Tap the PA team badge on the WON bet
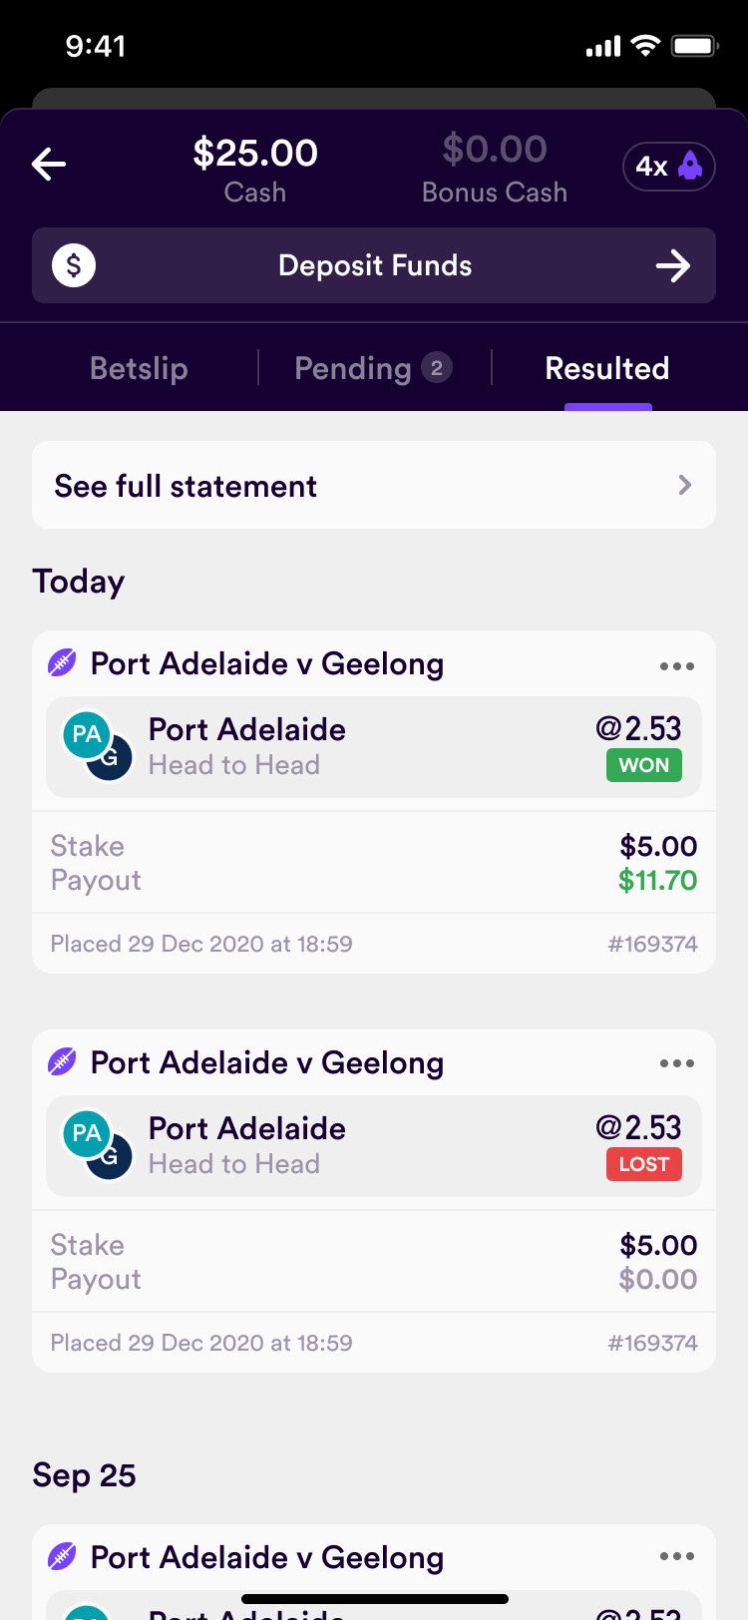The width and height of the screenshot is (748, 1620). 87,735
